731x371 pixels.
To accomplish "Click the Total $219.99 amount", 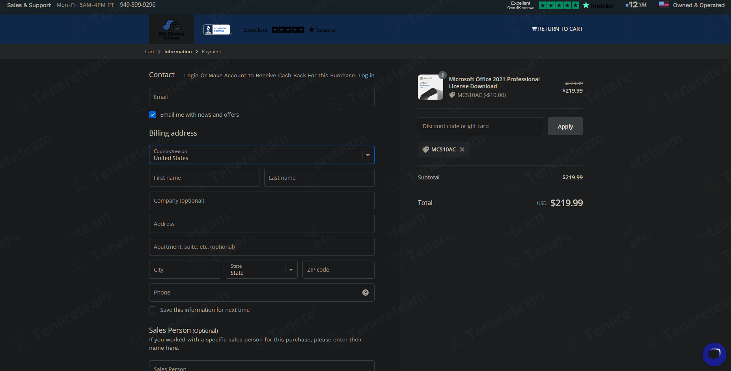I will tap(567, 203).
